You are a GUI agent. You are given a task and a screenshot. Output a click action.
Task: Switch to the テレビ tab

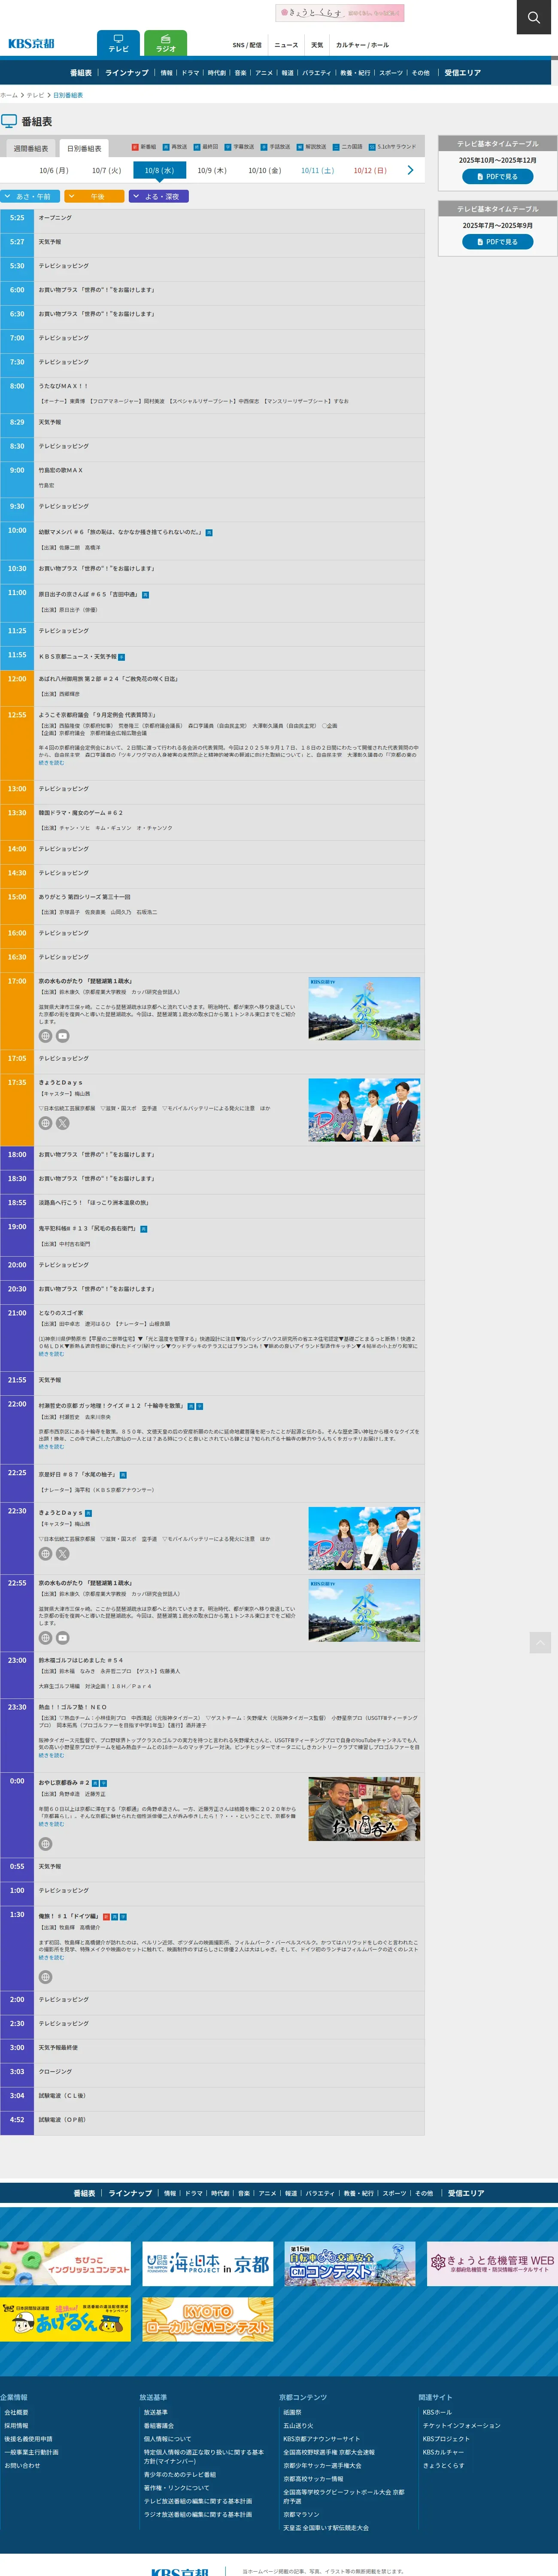118,43
